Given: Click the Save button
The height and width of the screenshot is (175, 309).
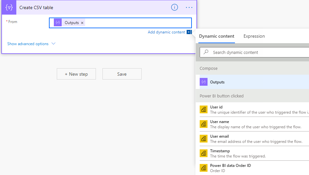Looking at the screenshot, I should click(x=122, y=74).
